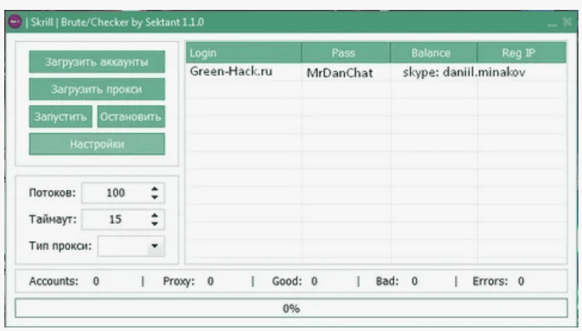The image size is (582, 331).
Task: Click the Bad: 0 status entry
Action: coord(397,281)
